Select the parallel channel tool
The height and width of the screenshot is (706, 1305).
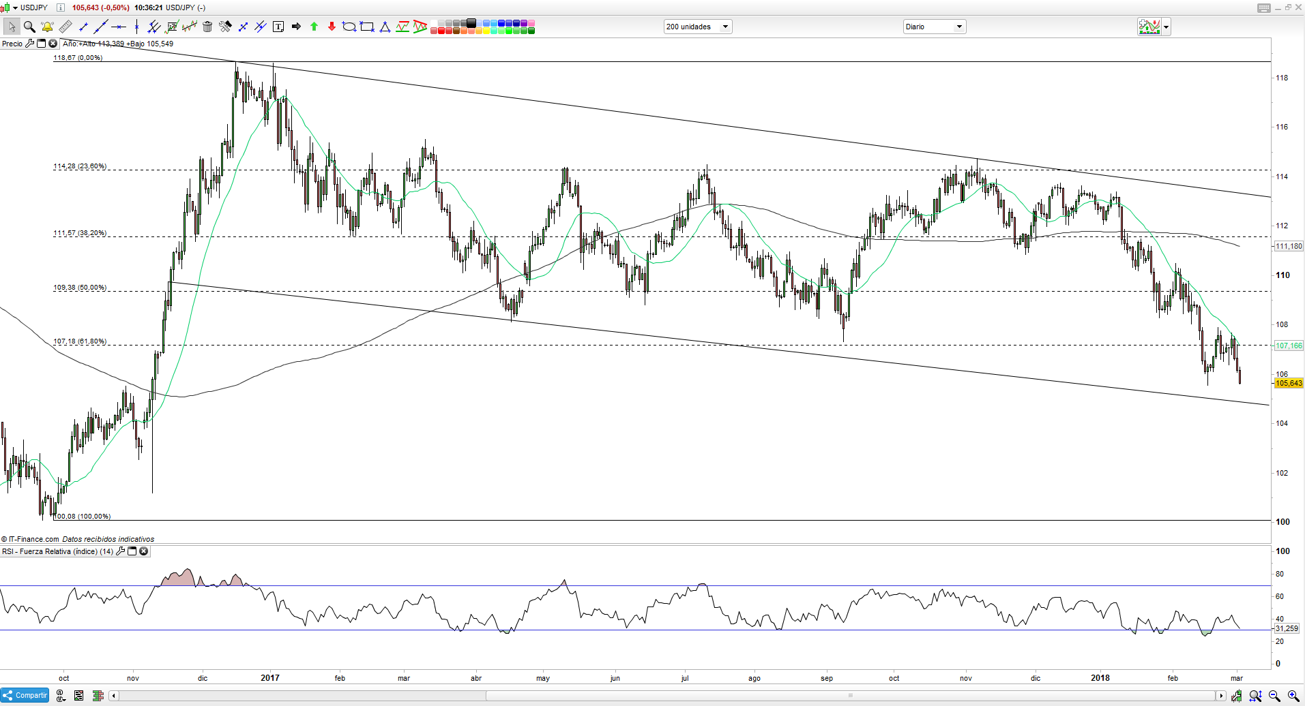tap(154, 27)
